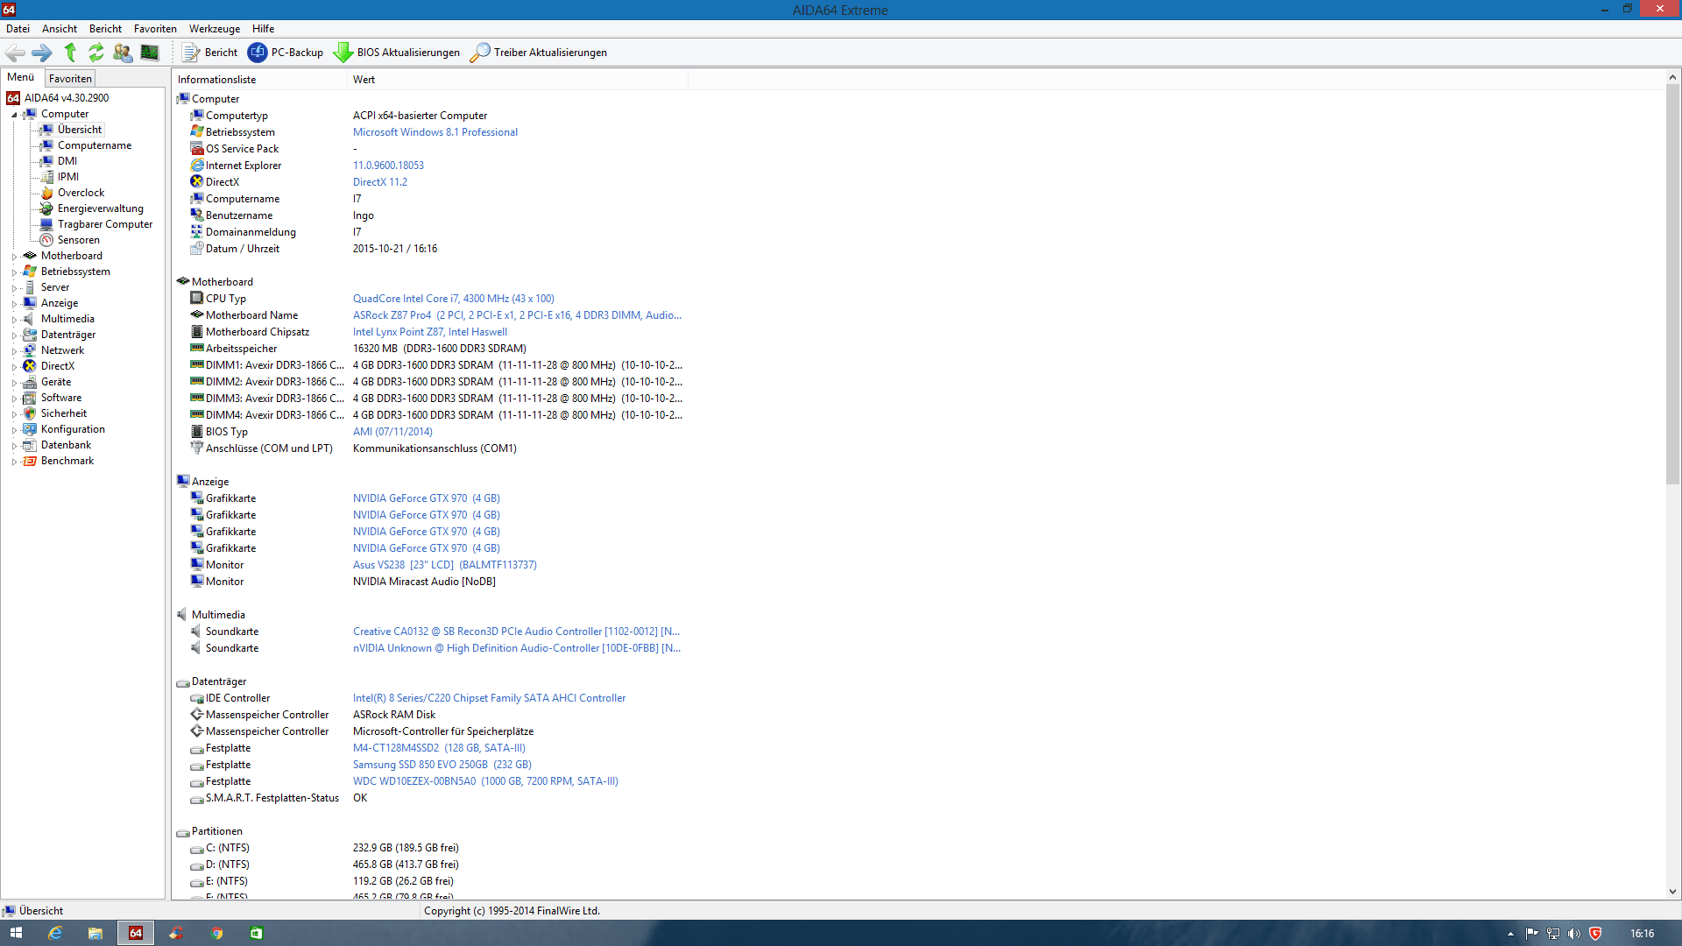The height and width of the screenshot is (946, 1682).
Task: Select the DirectX tree icon
Action: [x=30, y=366]
